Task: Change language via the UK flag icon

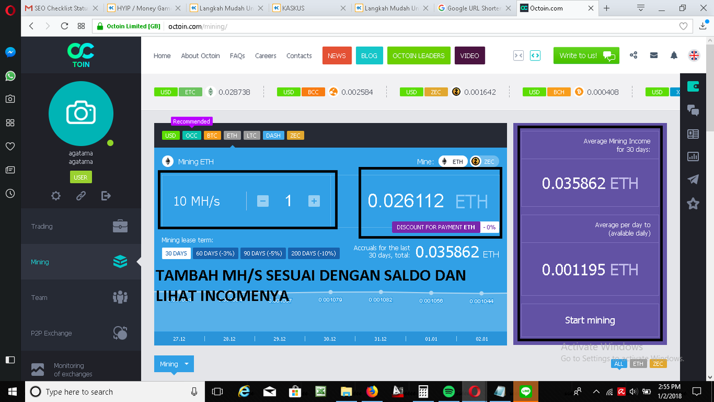Action: click(x=694, y=55)
